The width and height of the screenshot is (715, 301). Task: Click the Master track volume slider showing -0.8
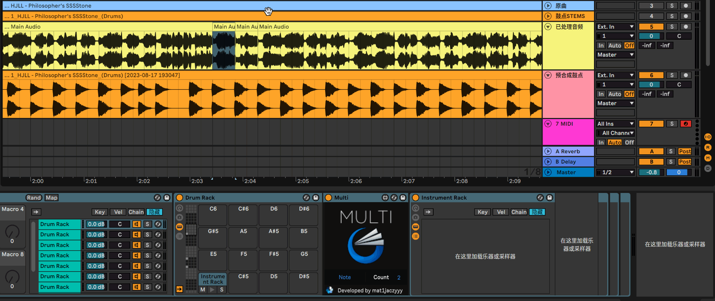click(x=651, y=172)
